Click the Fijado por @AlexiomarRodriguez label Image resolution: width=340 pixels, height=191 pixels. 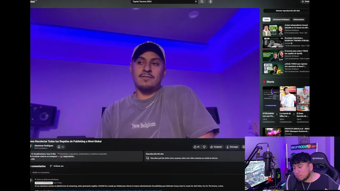[x=47, y=180]
